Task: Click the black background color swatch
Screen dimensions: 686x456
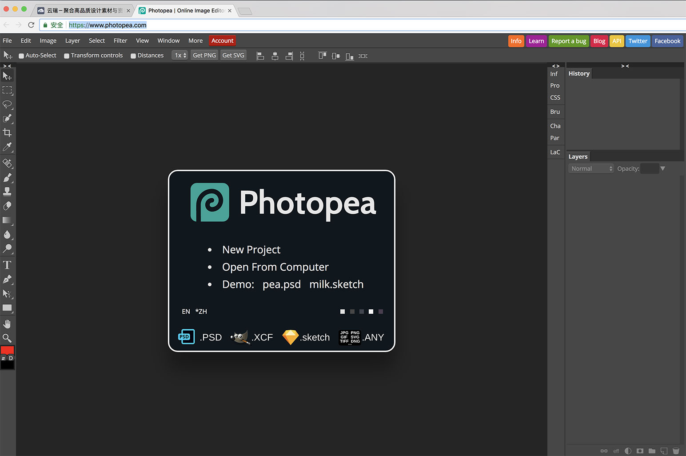Action: click(8, 365)
